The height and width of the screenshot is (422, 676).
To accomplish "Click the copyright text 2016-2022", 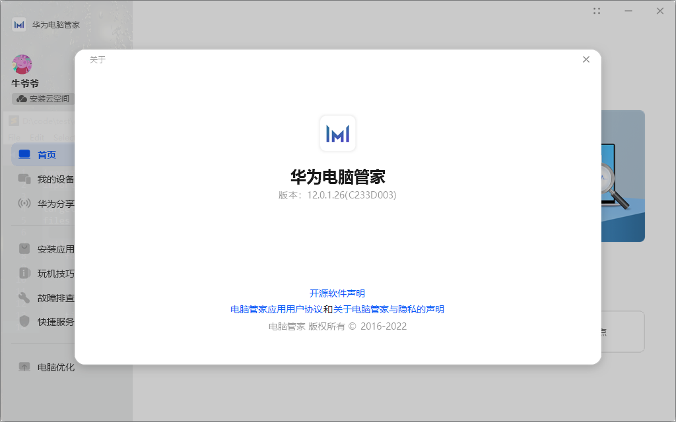I will coord(384,326).
